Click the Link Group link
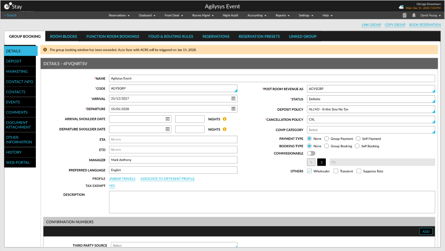 [x=371, y=25]
